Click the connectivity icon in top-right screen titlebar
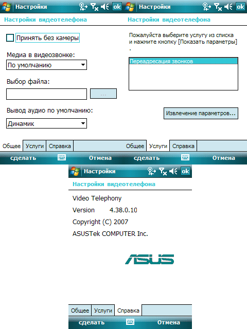247x329 pixels. (x=207, y=7)
